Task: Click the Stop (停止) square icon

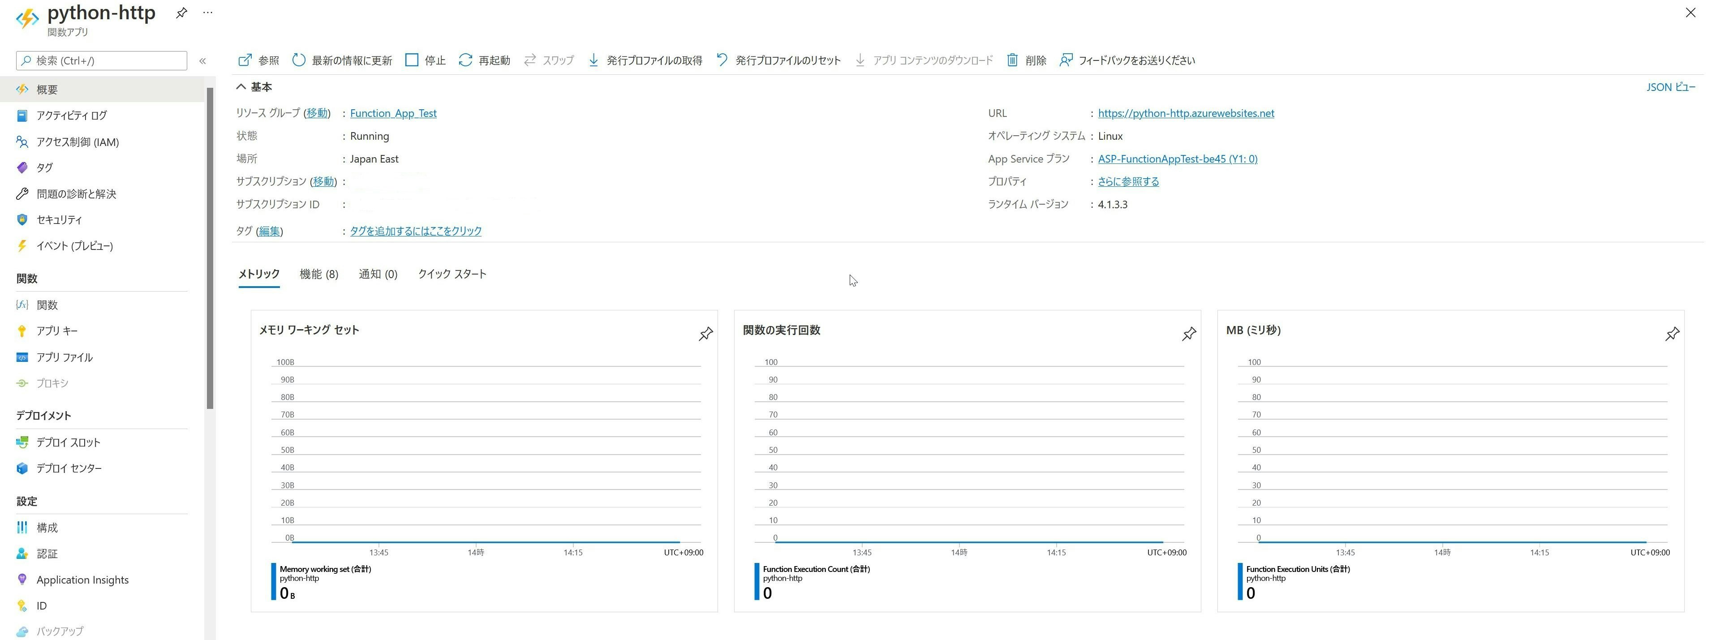Action: [x=412, y=60]
